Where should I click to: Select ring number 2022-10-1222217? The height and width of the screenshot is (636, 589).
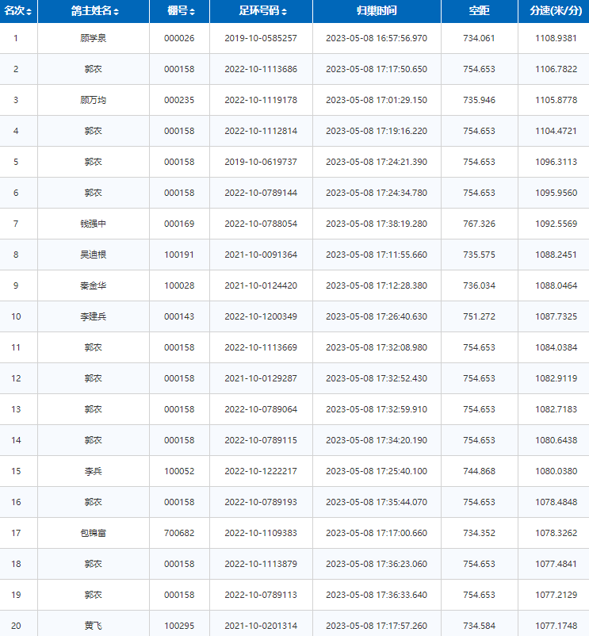[x=261, y=471]
